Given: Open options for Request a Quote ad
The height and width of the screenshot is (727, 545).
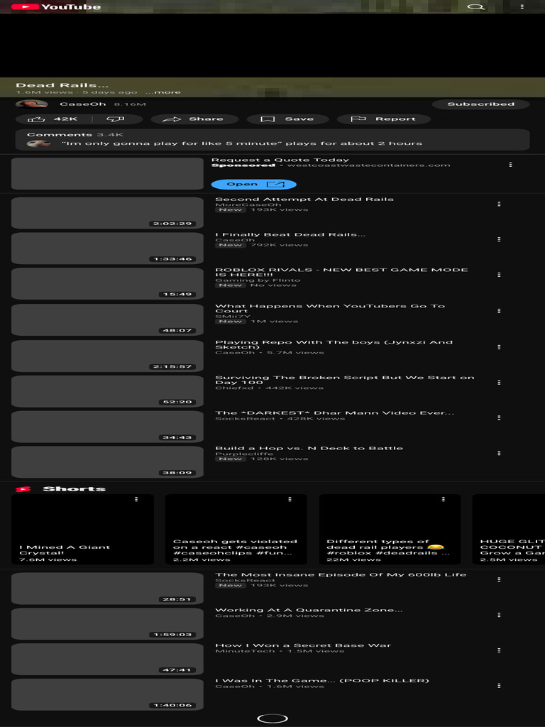Looking at the screenshot, I should (510, 165).
